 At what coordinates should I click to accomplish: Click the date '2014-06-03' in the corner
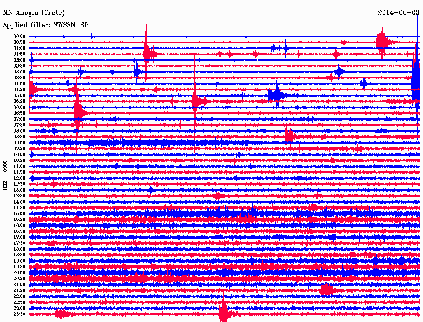(x=399, y=12)
